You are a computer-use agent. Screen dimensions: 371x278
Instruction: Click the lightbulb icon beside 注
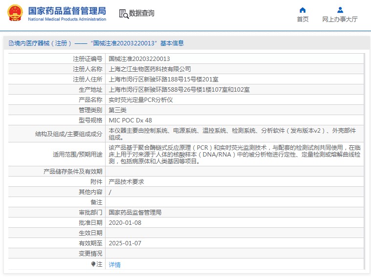tap(93, 264)
